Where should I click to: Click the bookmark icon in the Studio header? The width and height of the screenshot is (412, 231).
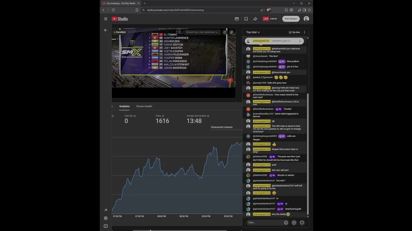point(246,19)
